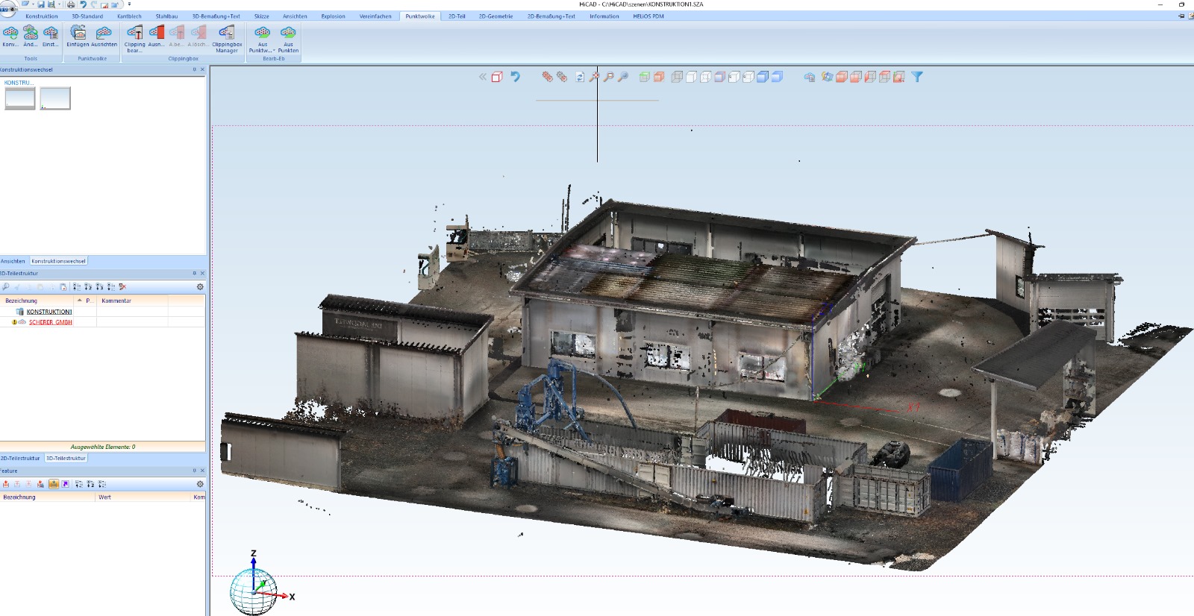Click the blue undo view arrow
The image size is (1194, 616).
point(515,77)
